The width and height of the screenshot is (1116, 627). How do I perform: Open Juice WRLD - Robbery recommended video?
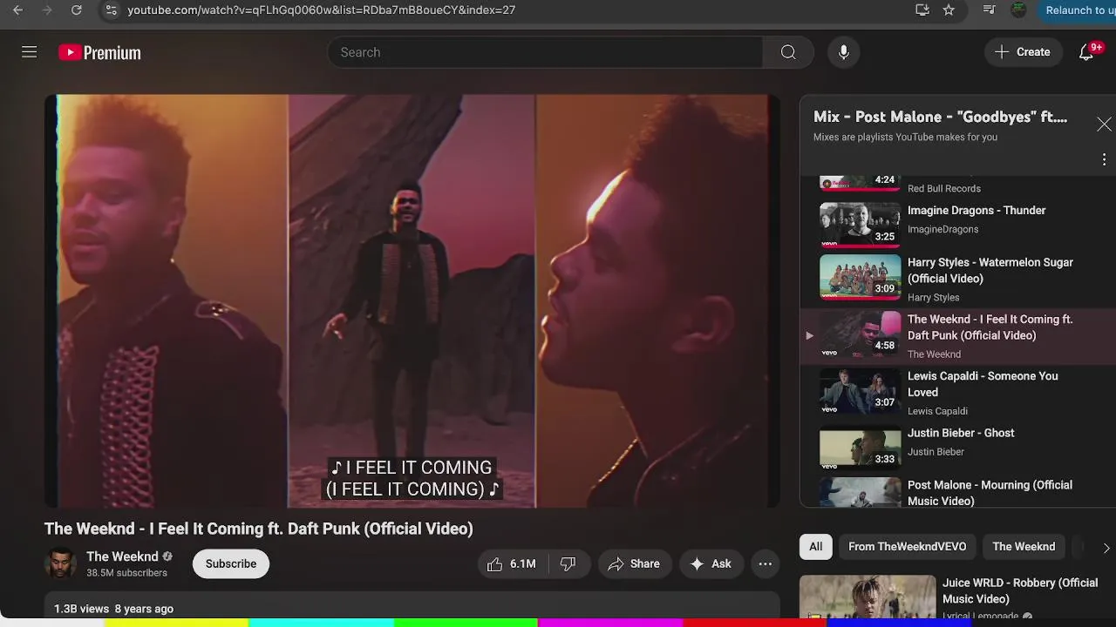pos(1019,590)
